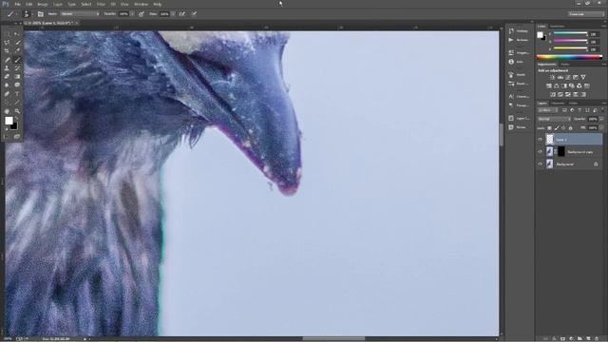Click the color spectrum ramp in Color panel

[x=570, y=57]
